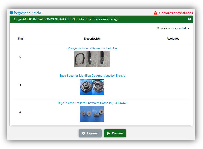The image size is (203, 149).
Task: Click the back arrow icon beside Regresar al inicio
Action: [x=11, y=13]
